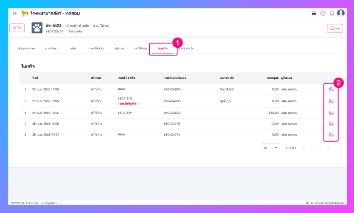Click the ยอดสุทธิ column header
354x213 pixels.
click(273, 78)
